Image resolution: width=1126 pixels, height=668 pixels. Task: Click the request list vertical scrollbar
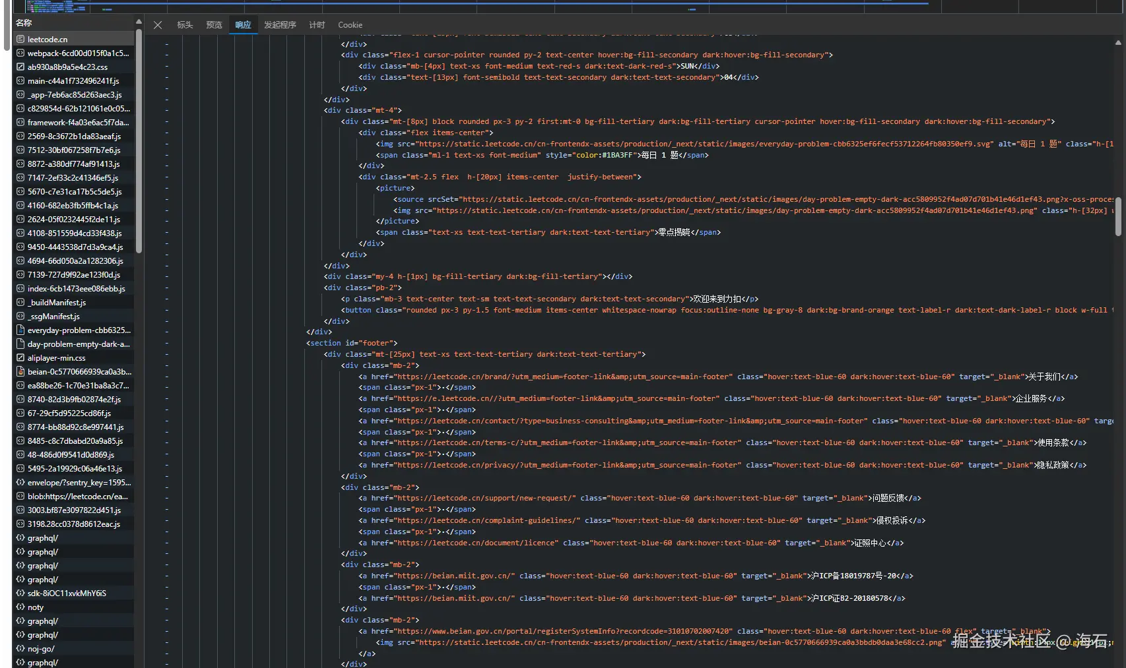click(x=139, y=142)
